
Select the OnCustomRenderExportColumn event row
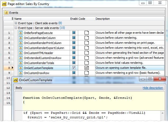pos(44,48)
